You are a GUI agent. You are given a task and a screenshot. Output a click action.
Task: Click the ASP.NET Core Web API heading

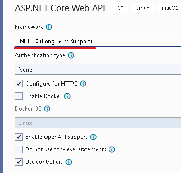click(60, 8)
